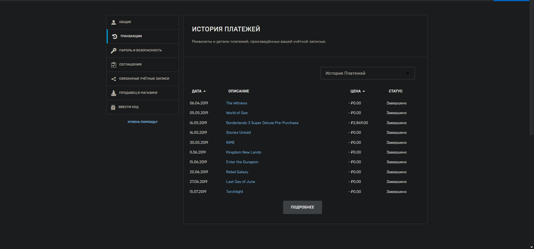
Task: Open the Нужна помощь? link
Action: [142, 122]
